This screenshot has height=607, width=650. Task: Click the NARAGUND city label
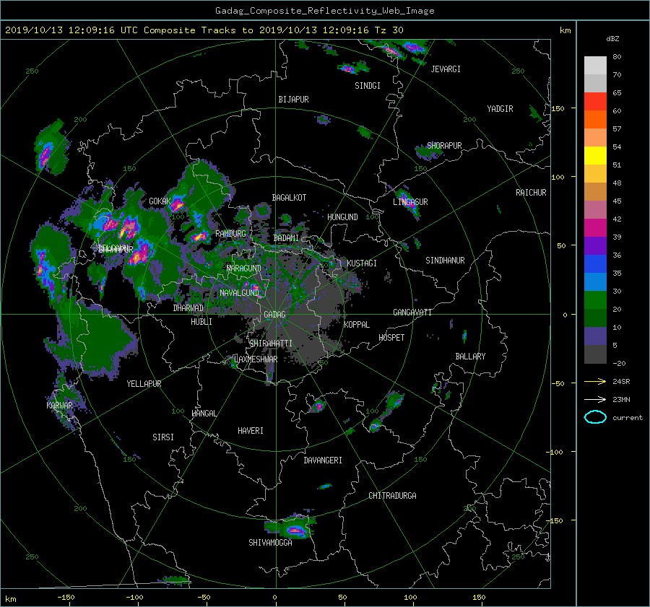pyautogui.click(x=244, y=268)
